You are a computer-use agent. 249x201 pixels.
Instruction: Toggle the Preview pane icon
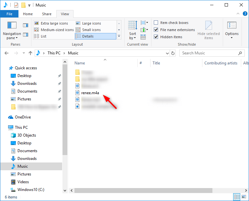26,25
